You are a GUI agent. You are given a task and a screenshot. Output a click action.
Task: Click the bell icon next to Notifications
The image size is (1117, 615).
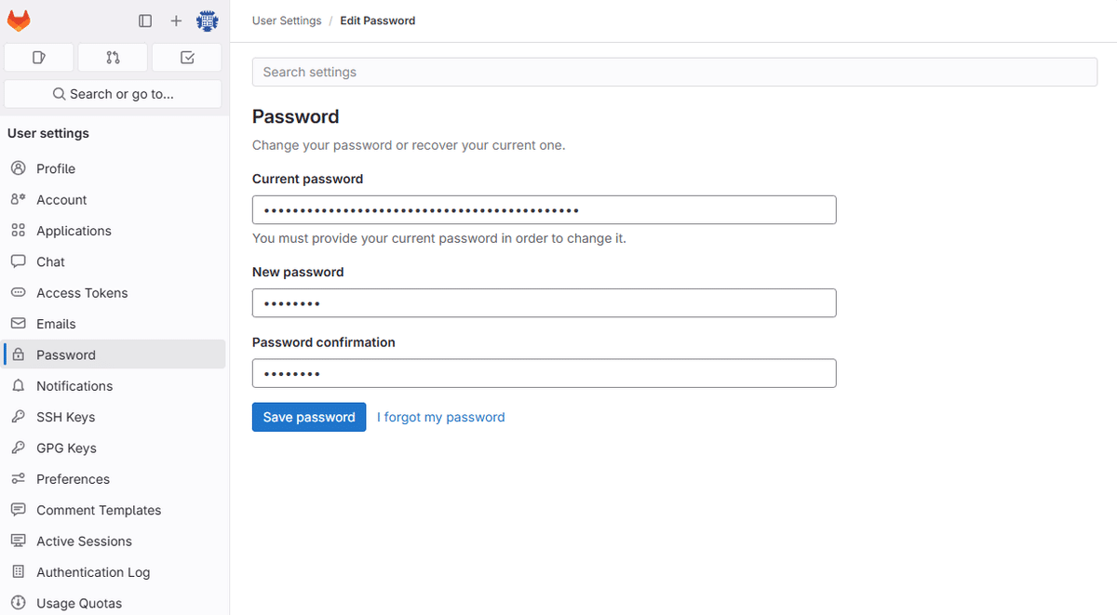[x=18, y=385]
